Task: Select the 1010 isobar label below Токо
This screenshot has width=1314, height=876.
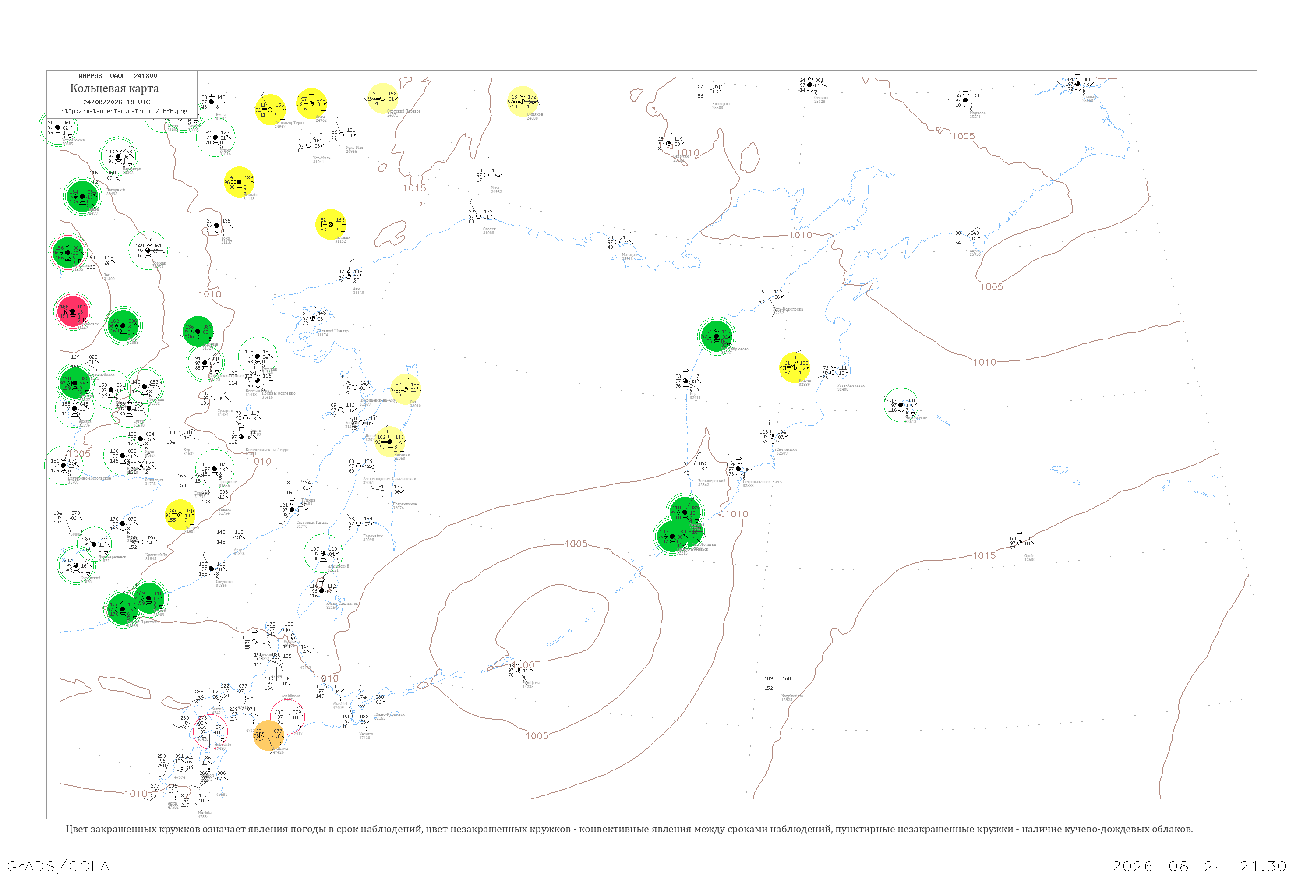Action: [210, 294]
